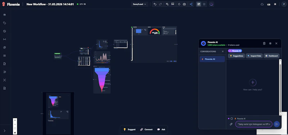This screenshot has width=288, height=135.
Task: Switch to the grid view mode toggle
Action: click(204, 4)
